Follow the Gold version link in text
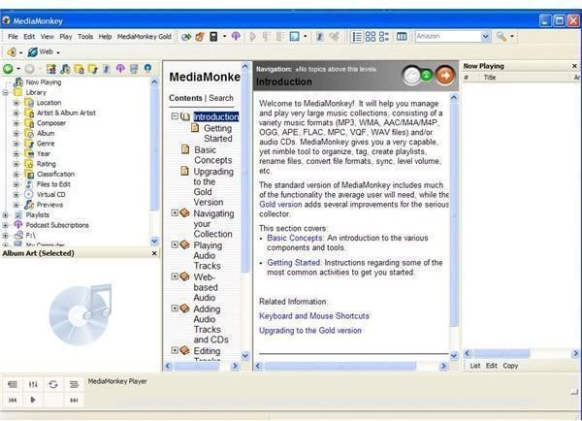This screenshot has width=582, height=421. 280,205
